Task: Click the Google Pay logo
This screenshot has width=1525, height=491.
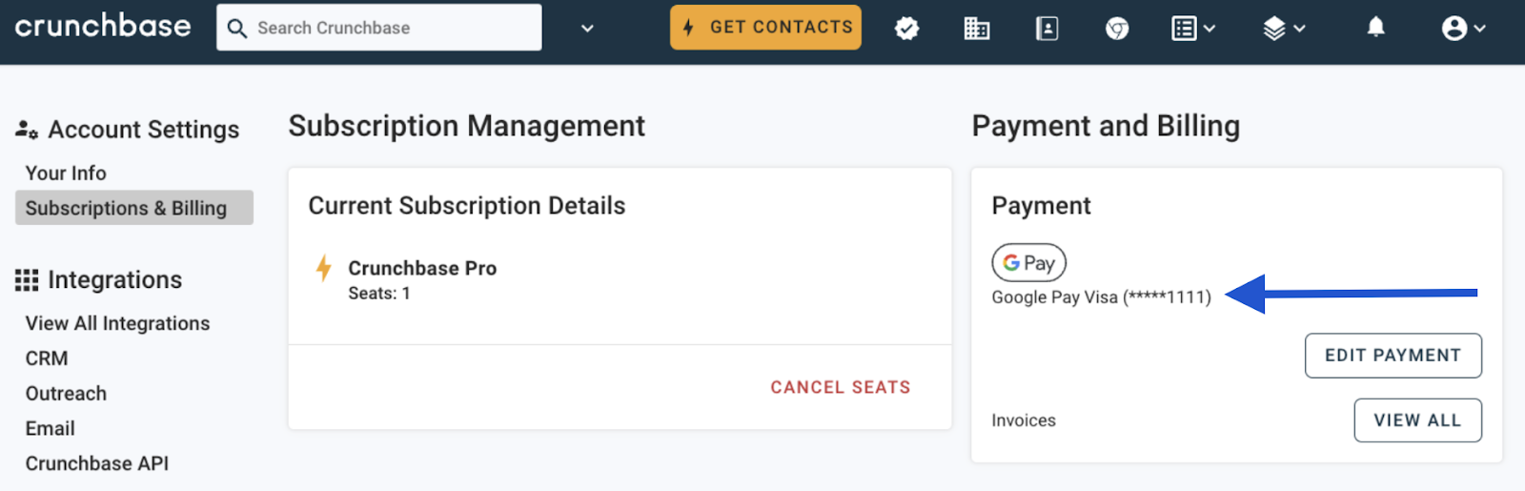Action: coord(1028,263)
